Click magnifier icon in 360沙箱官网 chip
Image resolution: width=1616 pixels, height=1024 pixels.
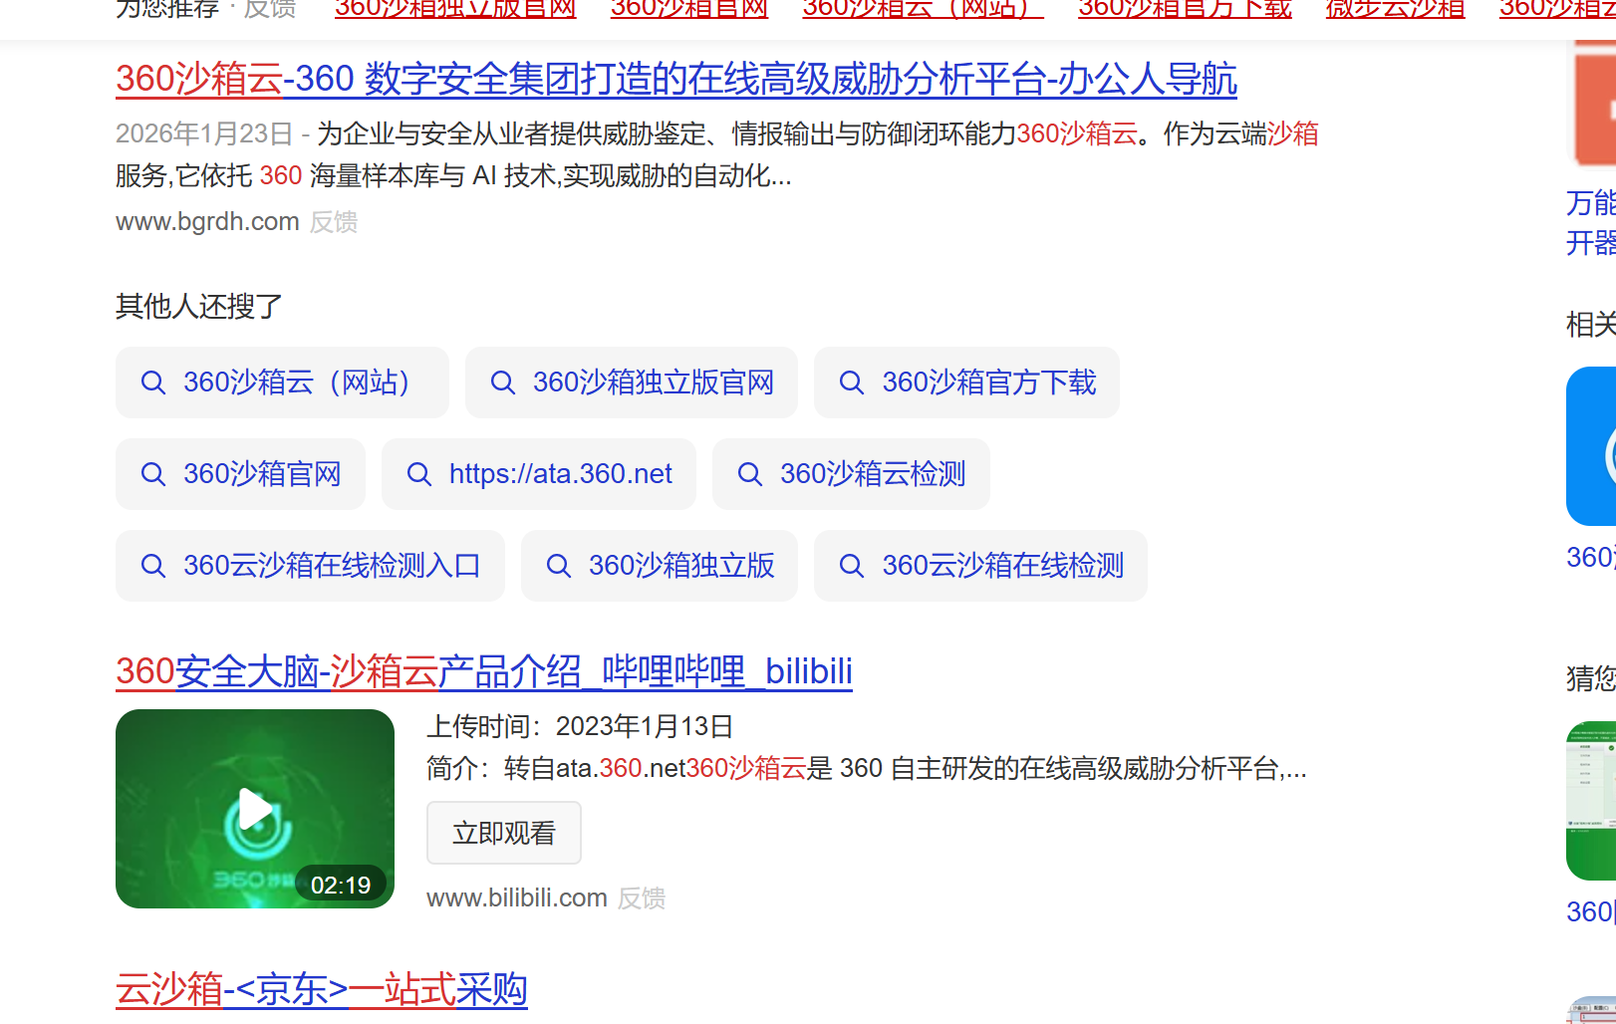pos(152,474)
